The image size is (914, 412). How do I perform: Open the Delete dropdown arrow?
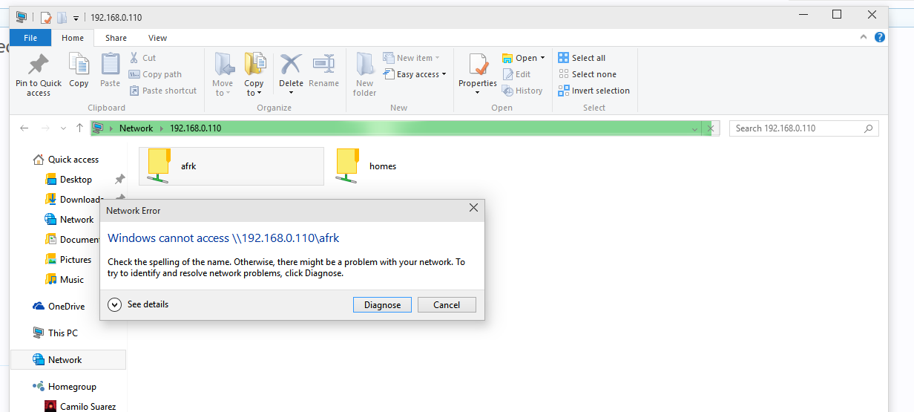click(291, 93)
